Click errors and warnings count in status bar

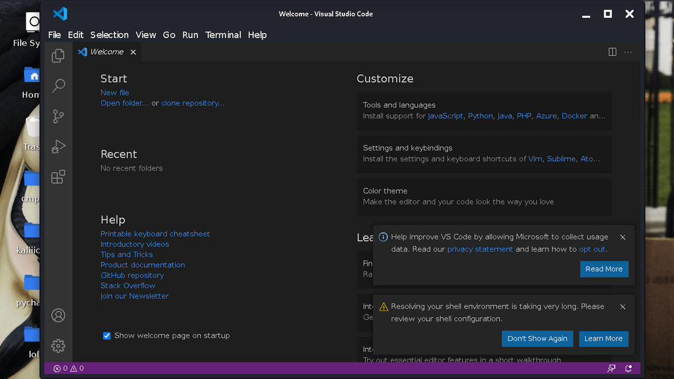pyautogui.click(x=69, y=369)
